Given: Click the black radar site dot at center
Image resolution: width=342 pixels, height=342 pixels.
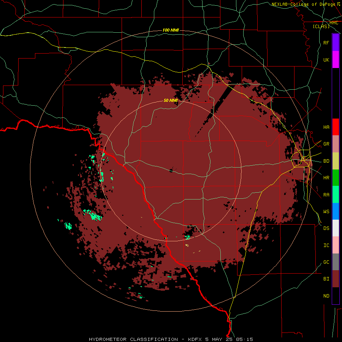Looking at the screenshot, I should click(x=171, y=170).
